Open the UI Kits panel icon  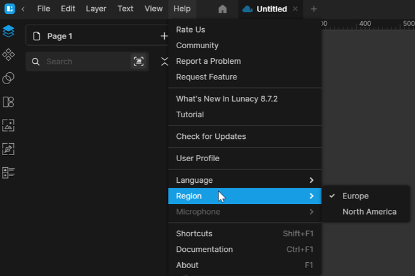[x=8, y=102]
